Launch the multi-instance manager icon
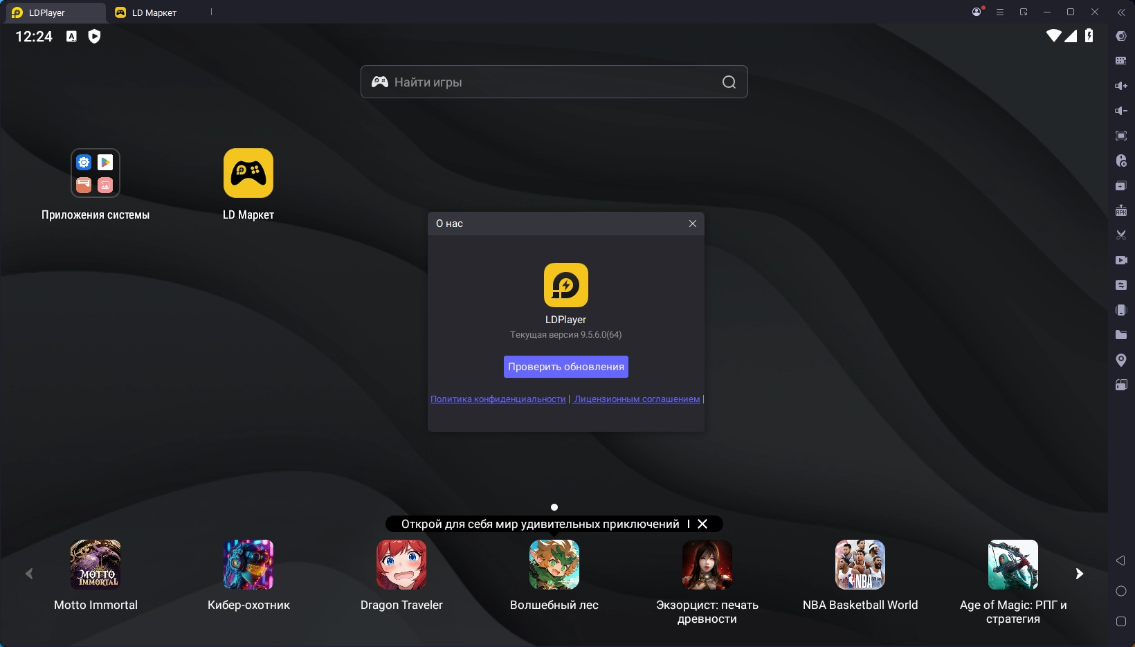The width and height of the screenshot is (1135, 647). tap(1121, 185)
